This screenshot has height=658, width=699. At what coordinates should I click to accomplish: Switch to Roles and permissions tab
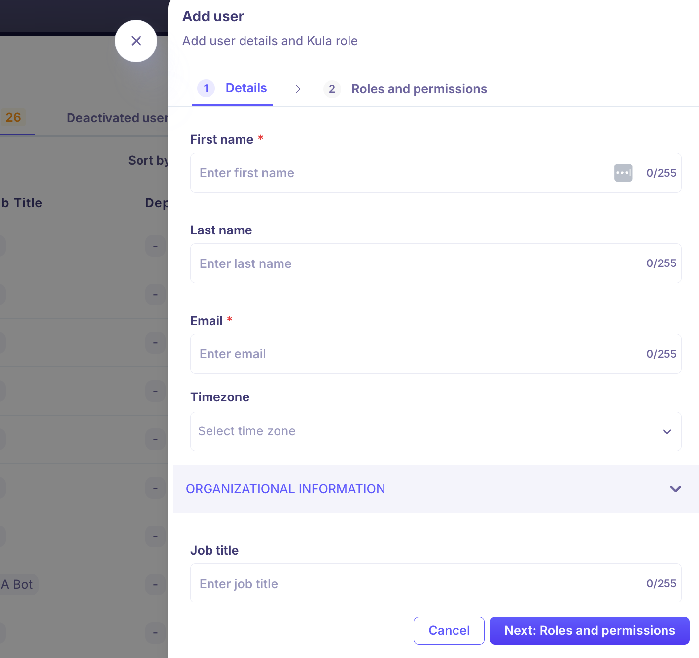(x=419, y=89)
